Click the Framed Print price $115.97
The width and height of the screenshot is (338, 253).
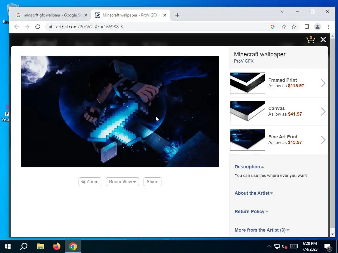tap(296, 86)
